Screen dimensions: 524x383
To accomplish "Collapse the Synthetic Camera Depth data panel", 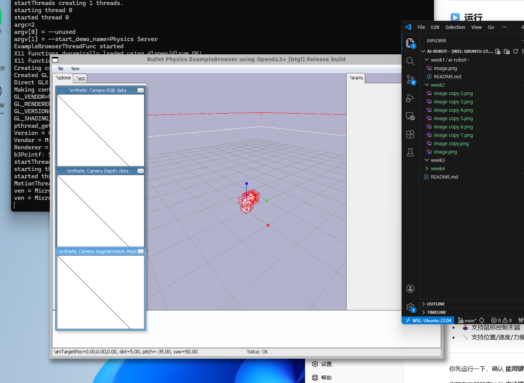I will pos(141,171).
